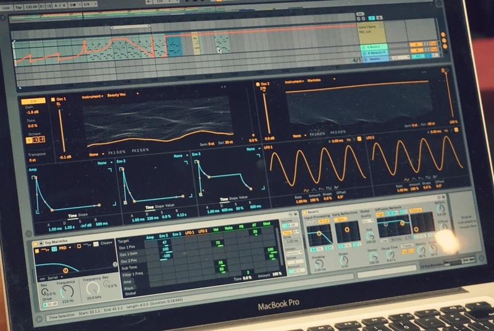This screenshot has width=494, height=331.
Task: Toggle the Reverb device activator
Action: click(304, 213)
